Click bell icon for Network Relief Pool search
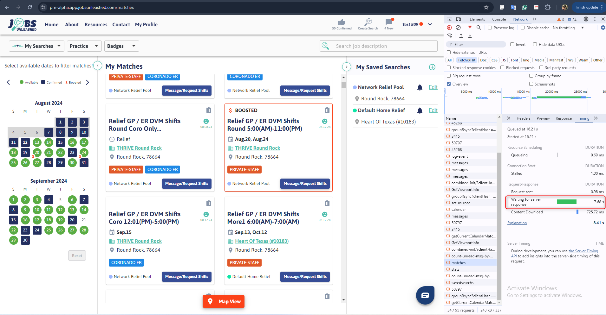 pyautogui.click(x=420, y=87)
